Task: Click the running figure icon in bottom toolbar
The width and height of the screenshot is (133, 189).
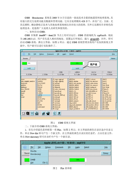Action: tap(59, 113)
